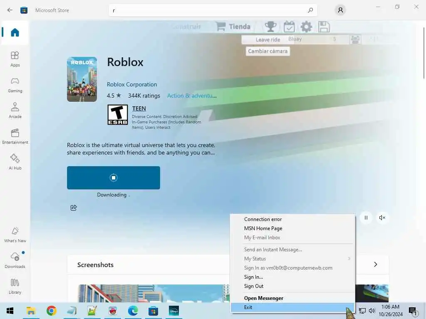
Task: Click the ESRB Teen rating badge
Action: (118, 115)
